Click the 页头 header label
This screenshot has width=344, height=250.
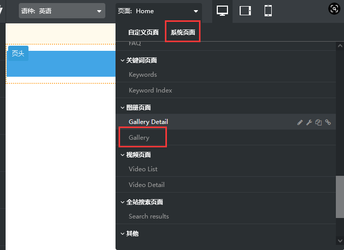point(18,53)
